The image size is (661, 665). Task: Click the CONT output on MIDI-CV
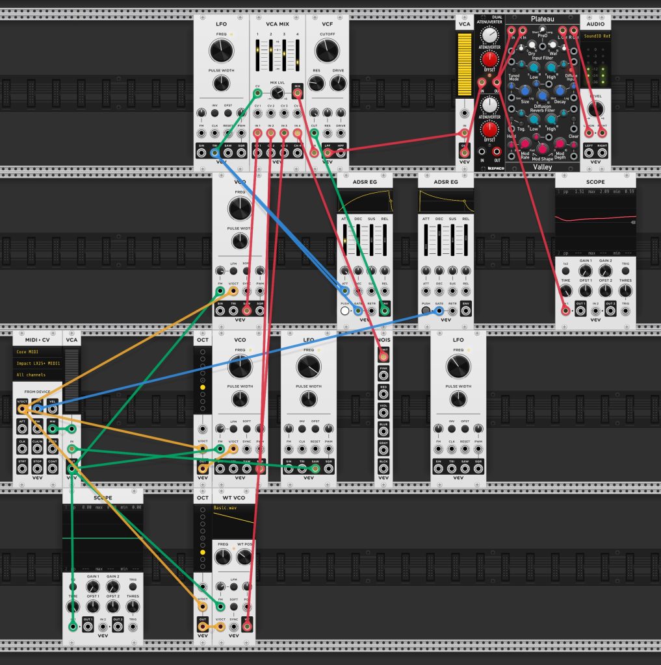(52, 469)
